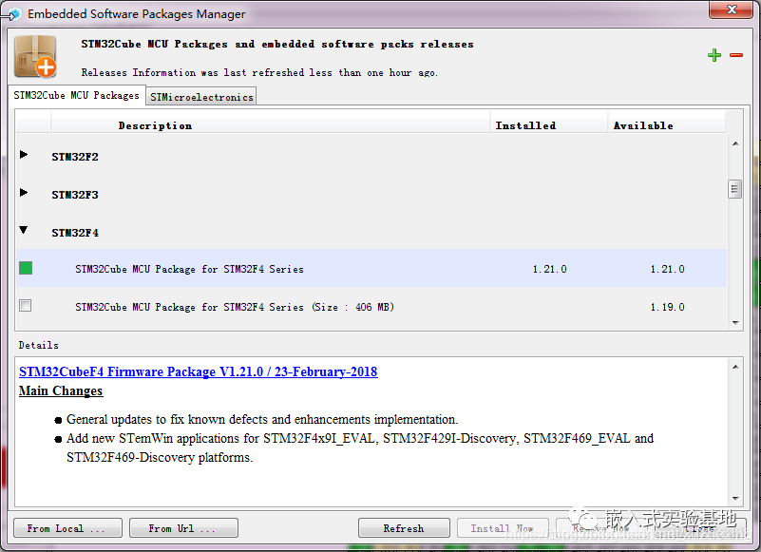This screenshot has height=552, width=761.
Task: Click the red minus collapse-all icon
Action: [x=736, y=55]
